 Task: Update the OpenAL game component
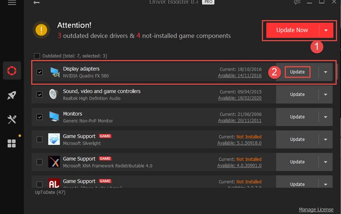click(297, 184)
